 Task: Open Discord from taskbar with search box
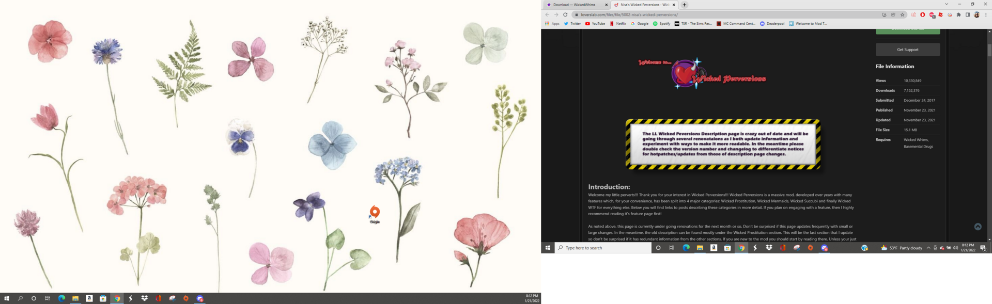(x=825, y=248)
